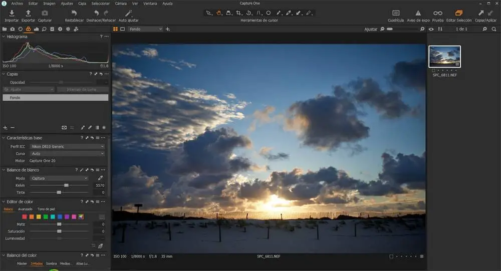The image size is (501, 271).
Task: Toggle the Cuadrícula grid overlay
Action: click(x=396, y=13)
